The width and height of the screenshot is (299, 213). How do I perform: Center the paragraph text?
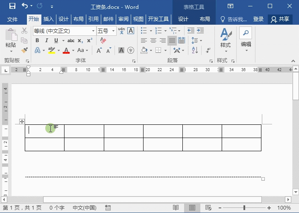coord(153,40)
